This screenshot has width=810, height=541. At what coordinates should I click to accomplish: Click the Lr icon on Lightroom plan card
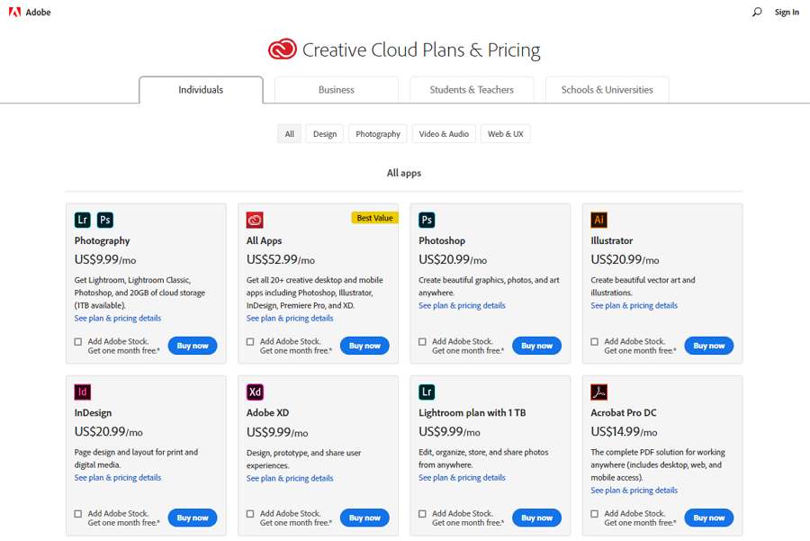tap(427, 392)
